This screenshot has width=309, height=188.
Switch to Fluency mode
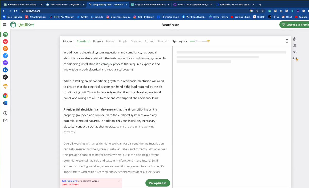(98, 41)
